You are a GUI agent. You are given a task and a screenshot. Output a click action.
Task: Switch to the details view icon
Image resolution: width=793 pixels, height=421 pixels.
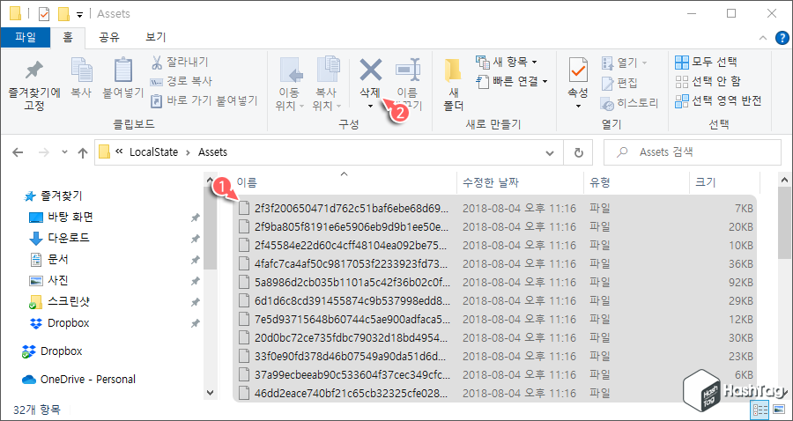(760, 410)
